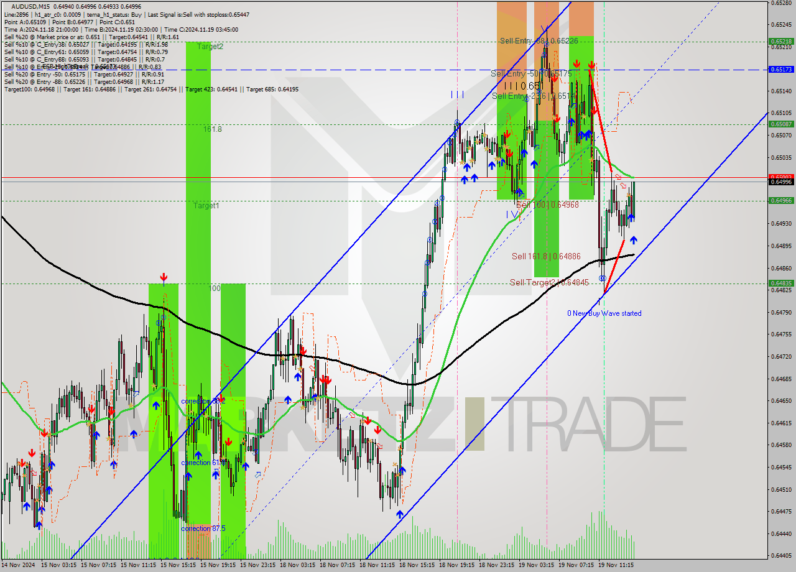Select '0 New Buy Wave started' annotation
The height and width of the screenshot is (572, 796).
[604, 313]
